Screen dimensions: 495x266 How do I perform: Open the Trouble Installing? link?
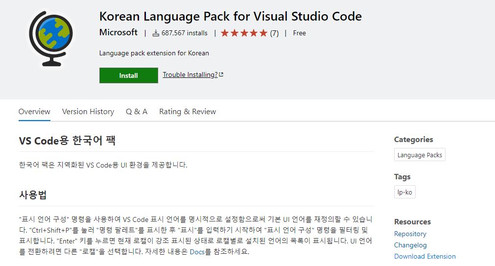(x=190, y=74)
